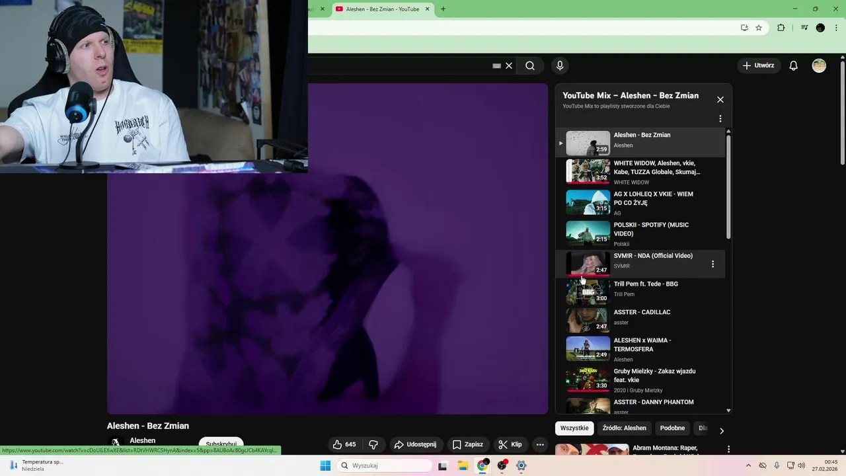Open options for Abram Montana video
This screenshot has height=476, width=846.
[x=729, y=450]
